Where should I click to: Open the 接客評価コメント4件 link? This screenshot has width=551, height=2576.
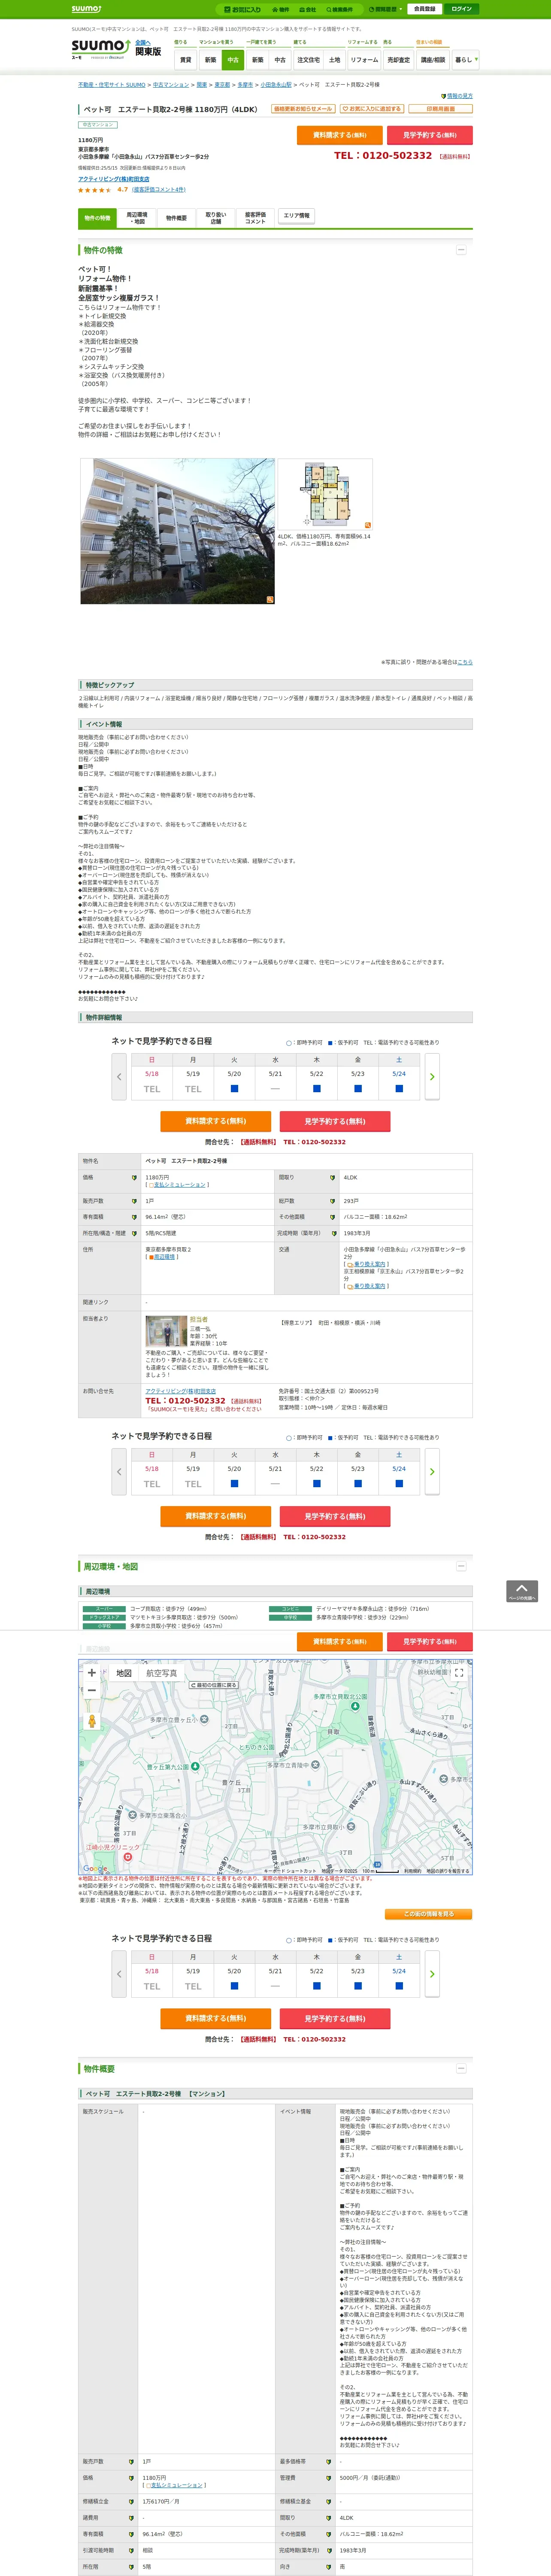159,189
